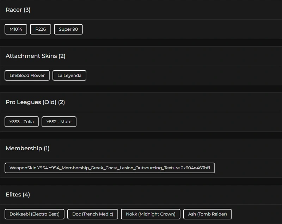Click the Nokk (Midnight Crown) elite tag
282x224 pixels.
point(151,214)
